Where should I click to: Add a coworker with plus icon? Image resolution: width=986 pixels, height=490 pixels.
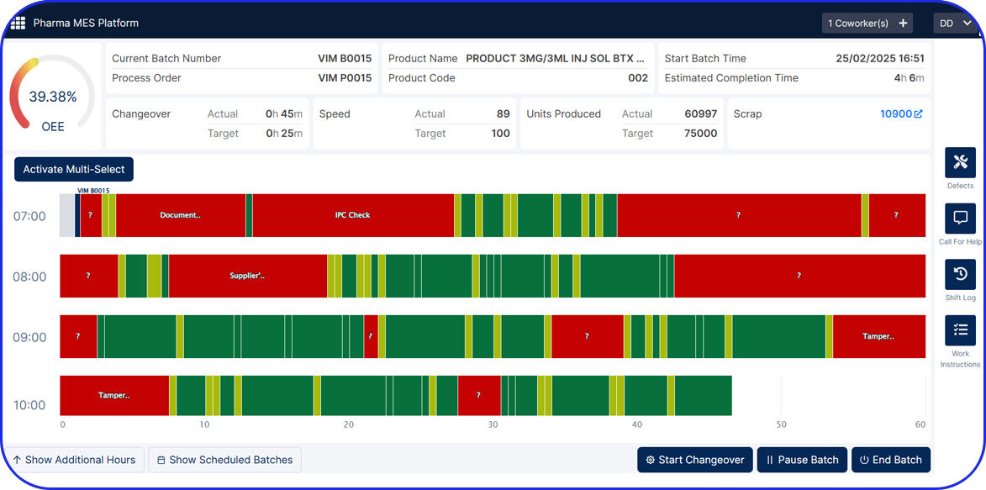903,24
